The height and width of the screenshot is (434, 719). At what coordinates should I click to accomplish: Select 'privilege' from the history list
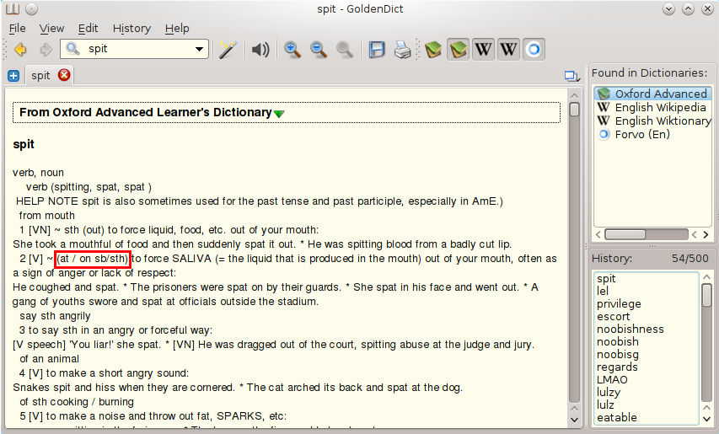pos(619,303)
